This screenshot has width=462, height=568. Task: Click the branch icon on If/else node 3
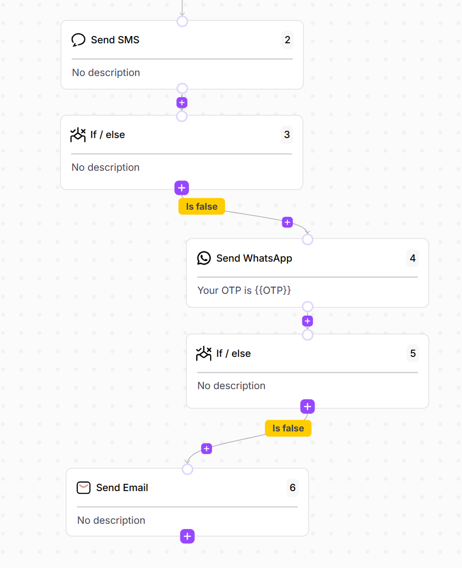tap(77, 135)
